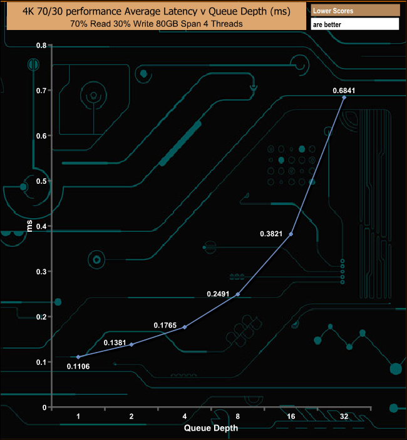Select the data point at queue depth 4
Viewport: 407px width, 440px height.
click(185, 327)
